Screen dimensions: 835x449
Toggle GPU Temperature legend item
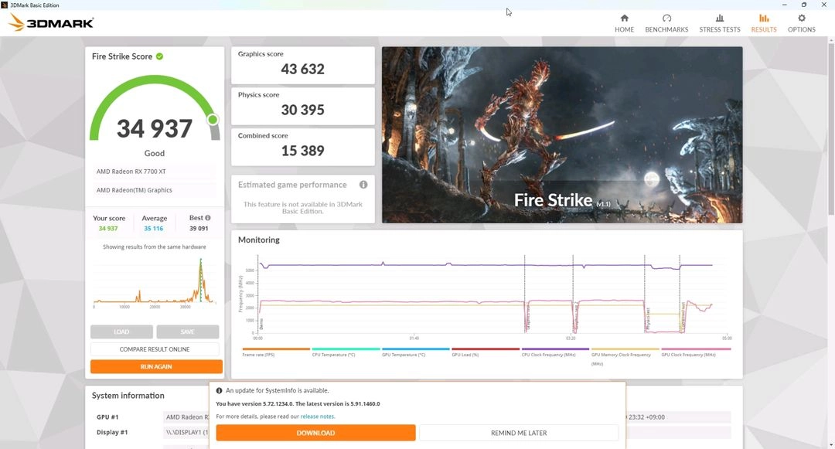pos(415,352)
